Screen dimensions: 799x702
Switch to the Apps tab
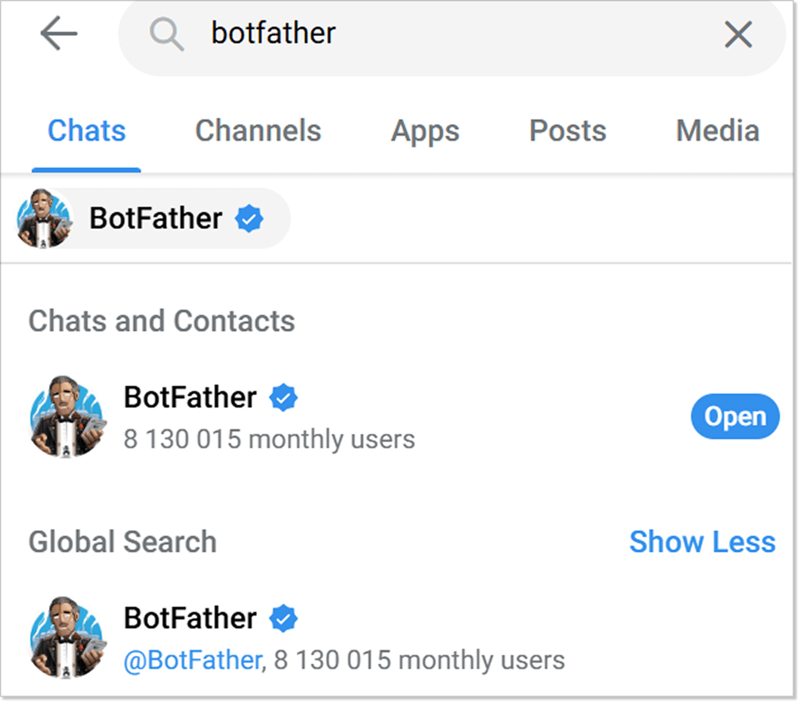tap(425, 131)
